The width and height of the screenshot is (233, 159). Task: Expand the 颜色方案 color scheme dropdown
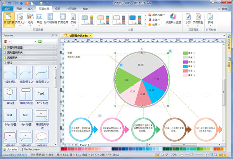point(159,15)
